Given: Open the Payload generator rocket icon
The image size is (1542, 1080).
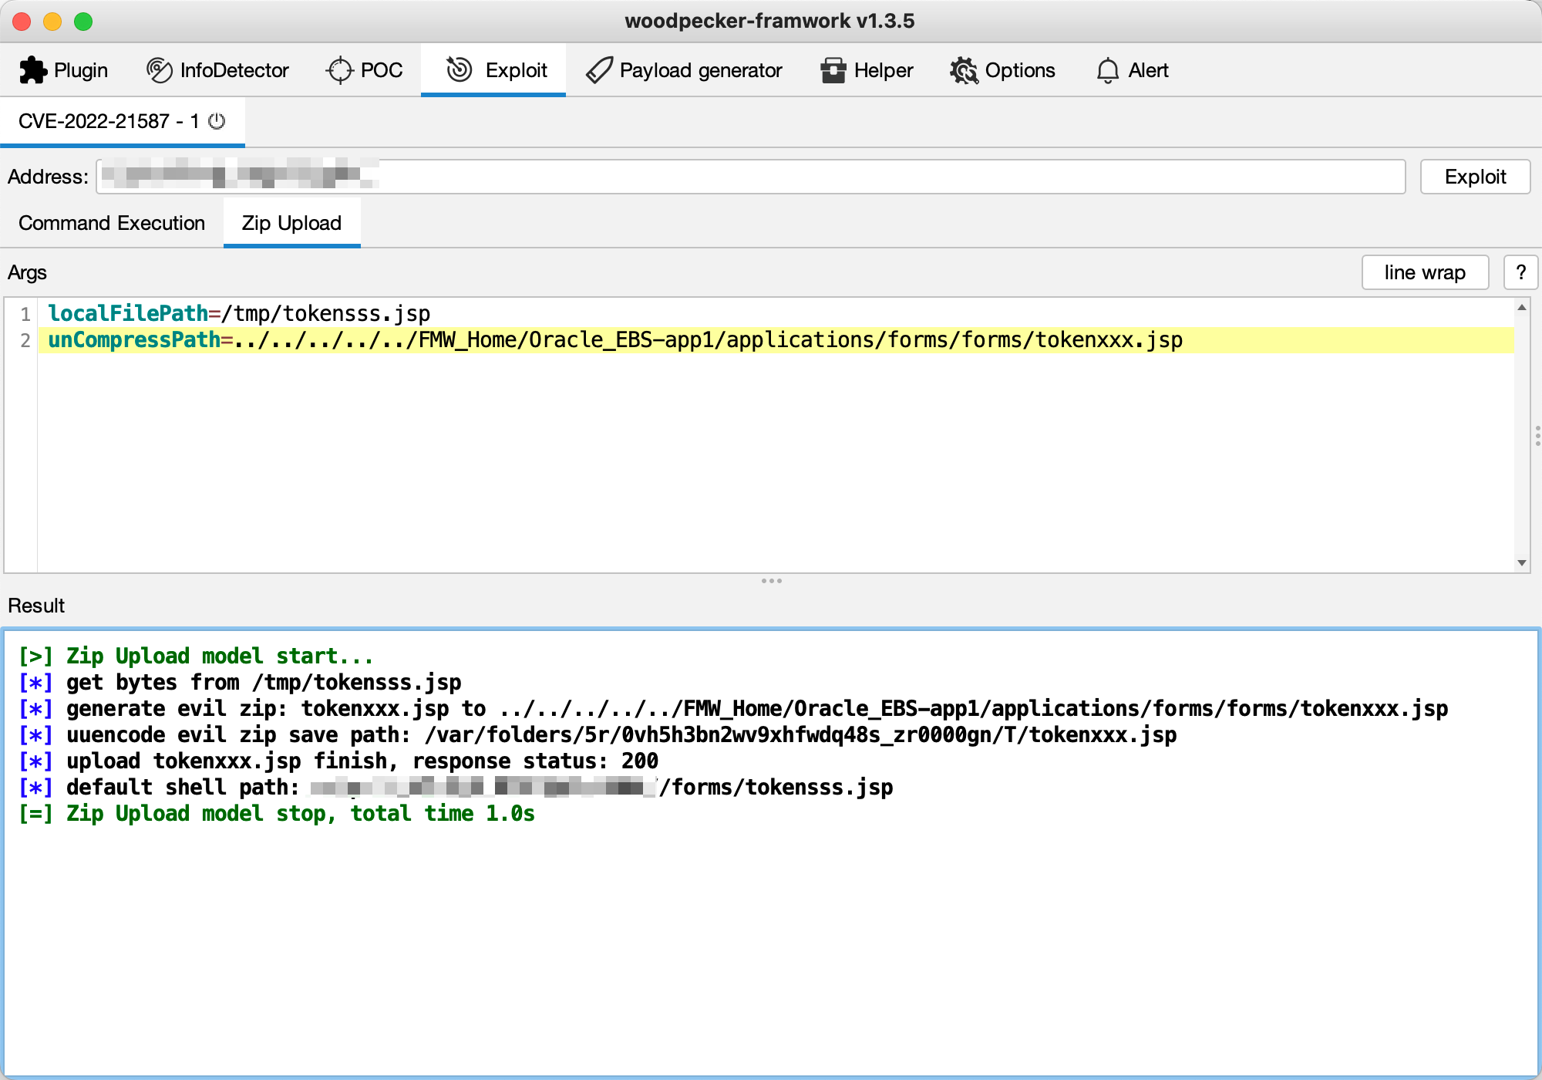Looking at the screenshot, I should (599, 70).
